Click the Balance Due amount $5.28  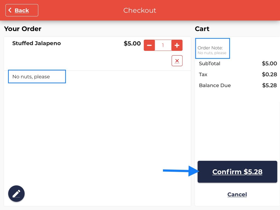(x=269, y=85)
